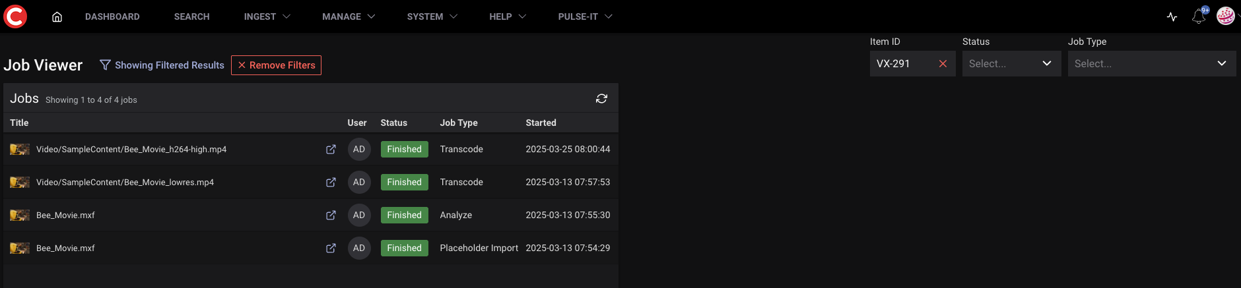
Task: Sort jobs by the Started column
Action: click(541, 123)
